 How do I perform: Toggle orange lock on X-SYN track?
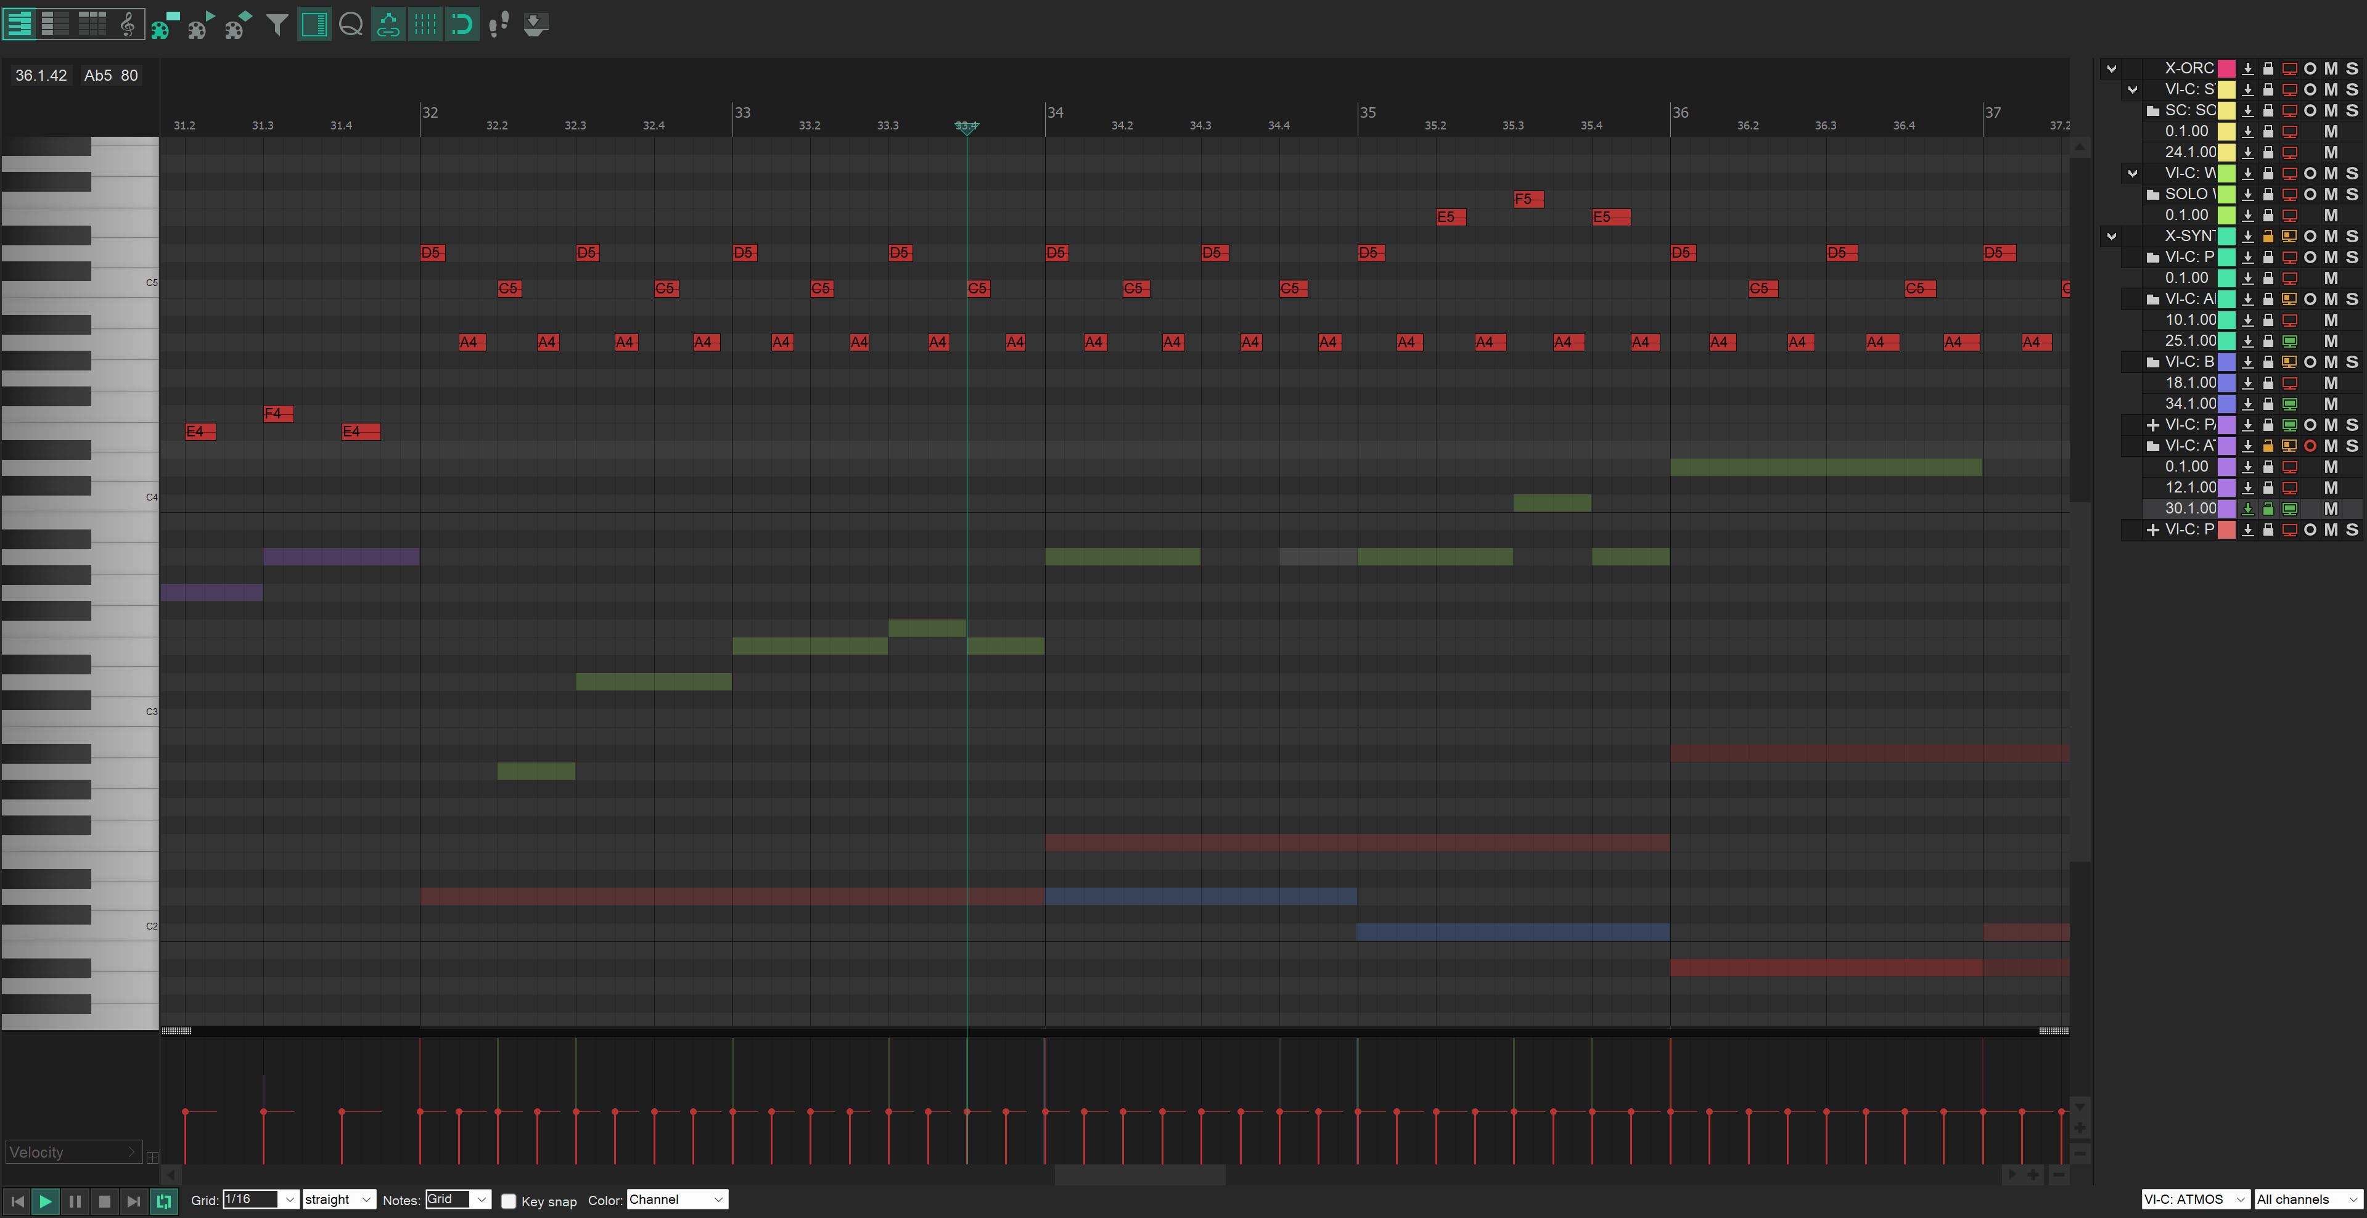point(2268,236)
